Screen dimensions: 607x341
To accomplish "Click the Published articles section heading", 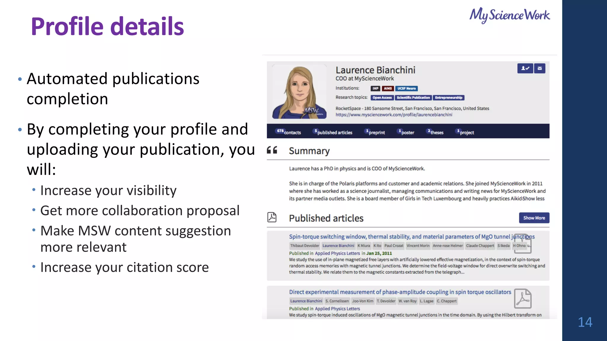I will point(326,218).
